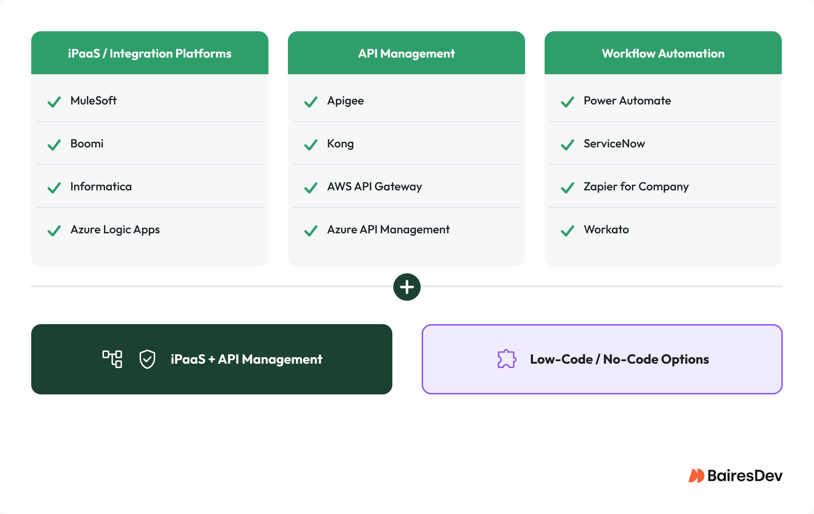Click the checkmark icon beside Apigee
814x514 pixels.
311,102
